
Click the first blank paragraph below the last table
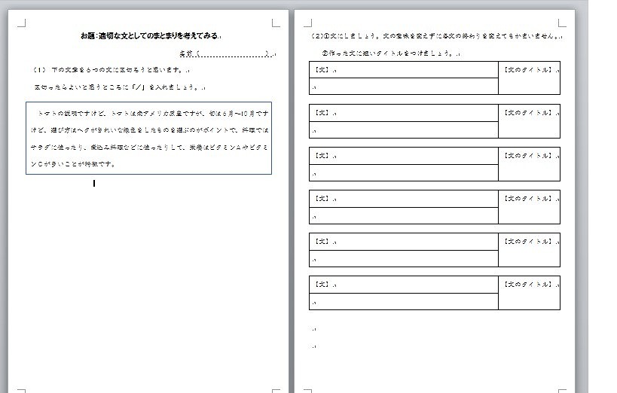[314, 329]
